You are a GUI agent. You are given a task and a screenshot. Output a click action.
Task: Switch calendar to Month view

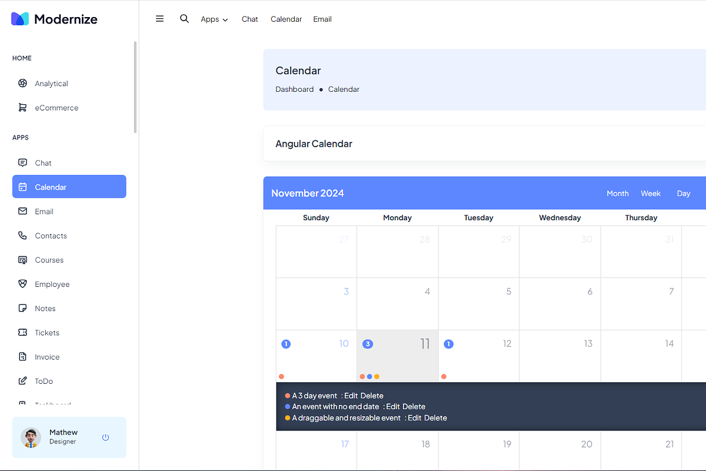[618, 193]
